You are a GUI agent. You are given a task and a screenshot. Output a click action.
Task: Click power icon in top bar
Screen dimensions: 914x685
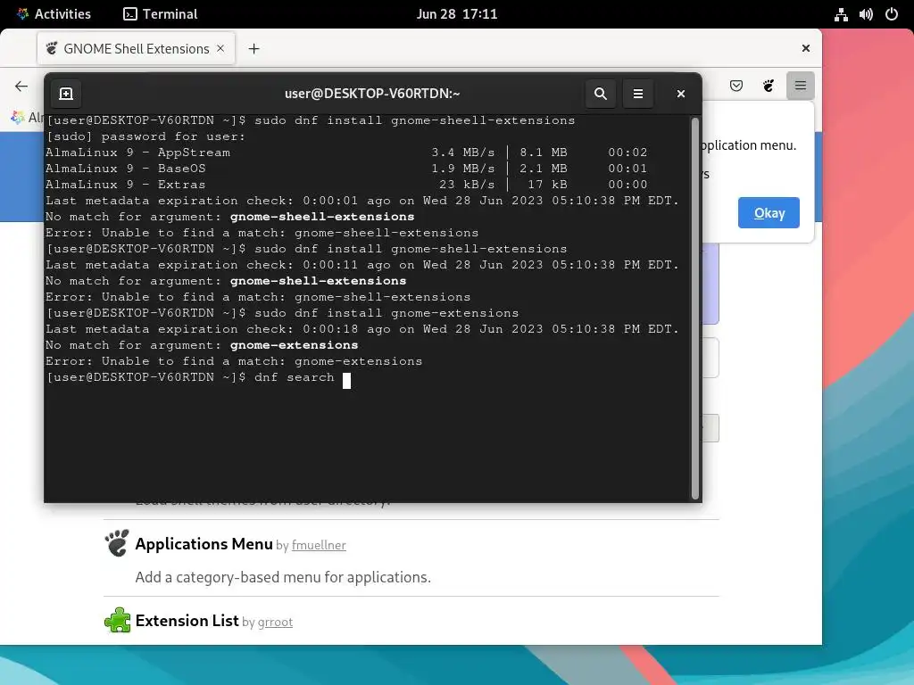tap(892, 14)
